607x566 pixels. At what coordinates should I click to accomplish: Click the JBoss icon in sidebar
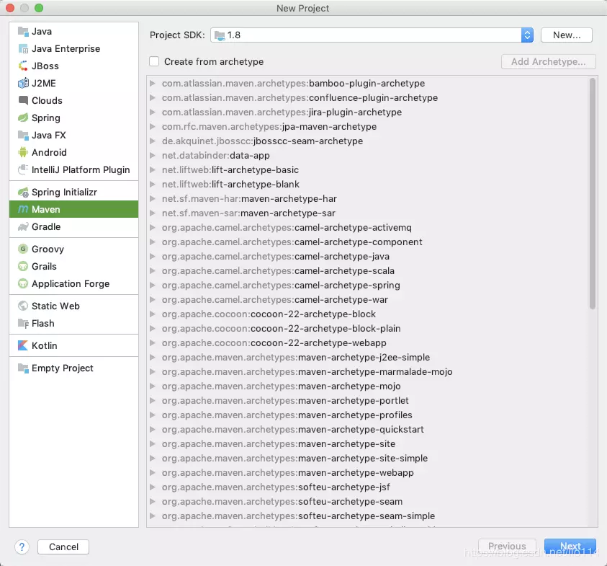23,66
